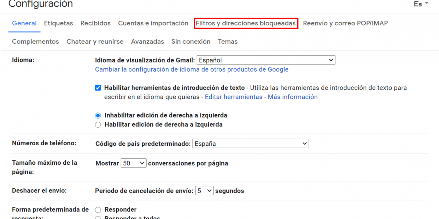The height and width of the screenshot is (219, 439).
Task: Open the default country code dropdown
Action: click(251, 143)
